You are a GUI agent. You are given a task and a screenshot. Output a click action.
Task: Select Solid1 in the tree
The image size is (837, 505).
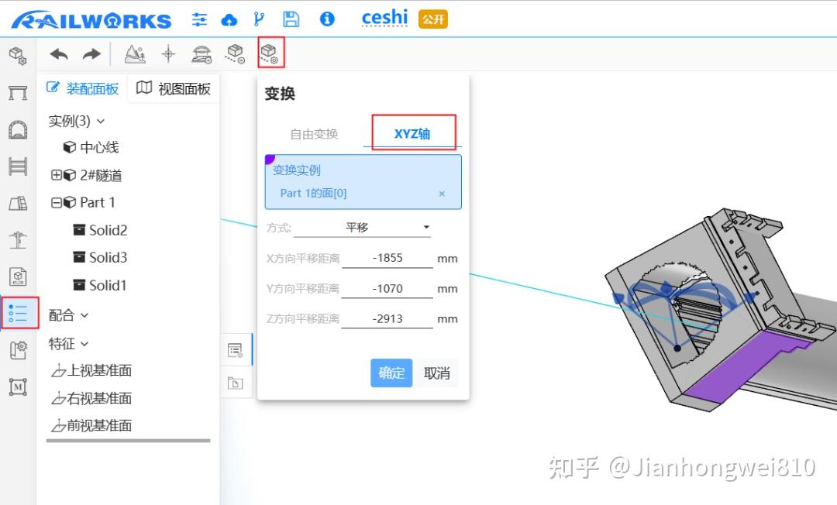pos(100,285)
